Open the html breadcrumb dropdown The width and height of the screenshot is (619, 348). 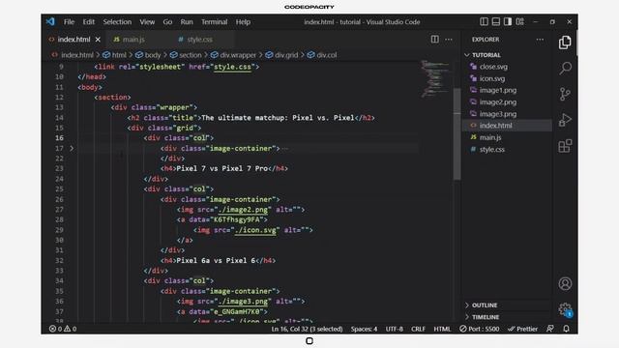pyautogui.click(x=114, y=55)
